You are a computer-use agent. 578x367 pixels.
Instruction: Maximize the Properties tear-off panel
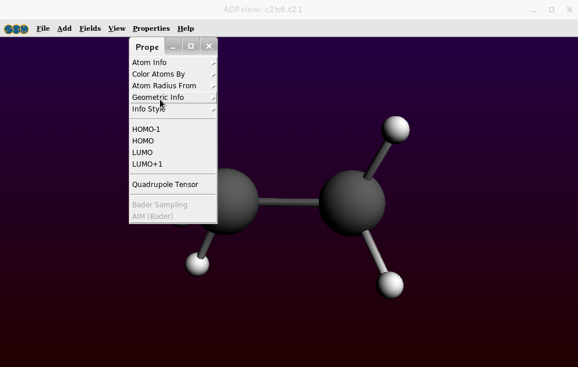191,46
